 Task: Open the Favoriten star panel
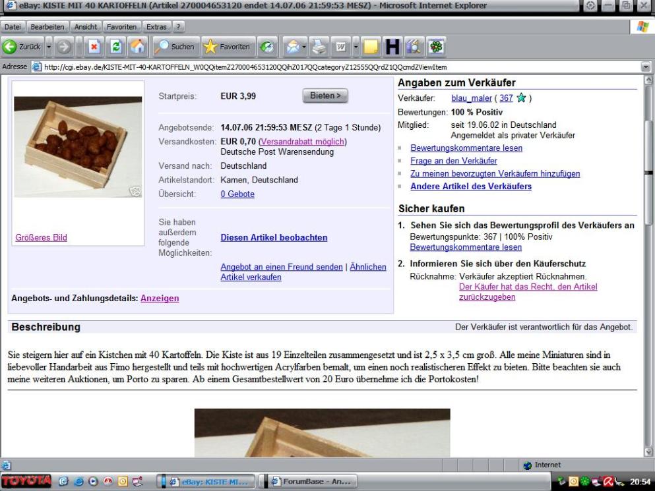(227, 47)
